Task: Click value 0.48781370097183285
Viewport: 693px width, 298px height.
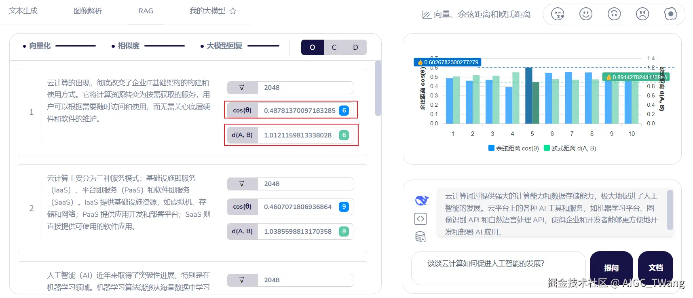Action: coord(300,110)
